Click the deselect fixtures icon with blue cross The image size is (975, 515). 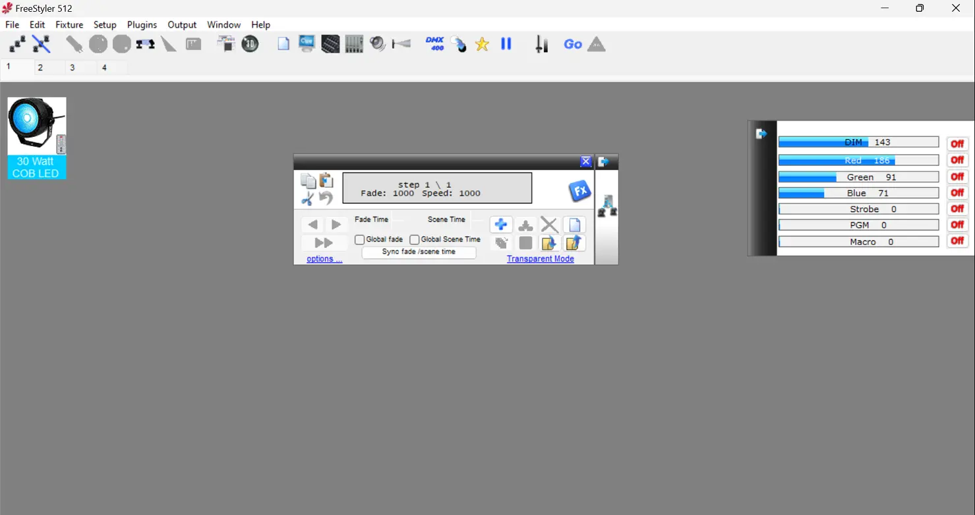(42, 44)
